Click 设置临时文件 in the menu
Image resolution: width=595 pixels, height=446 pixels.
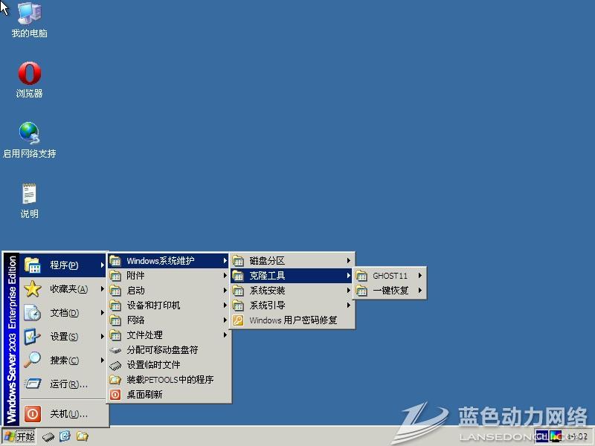click(153, 365)
